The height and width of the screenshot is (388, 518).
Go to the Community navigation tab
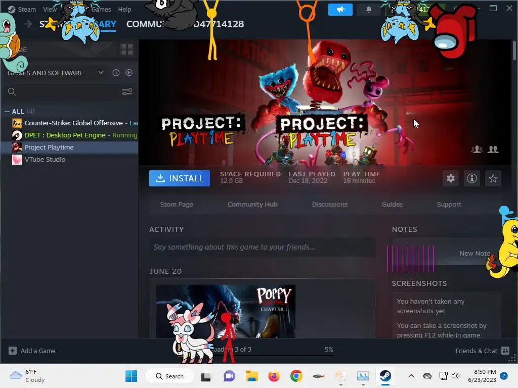pos(146,24)
